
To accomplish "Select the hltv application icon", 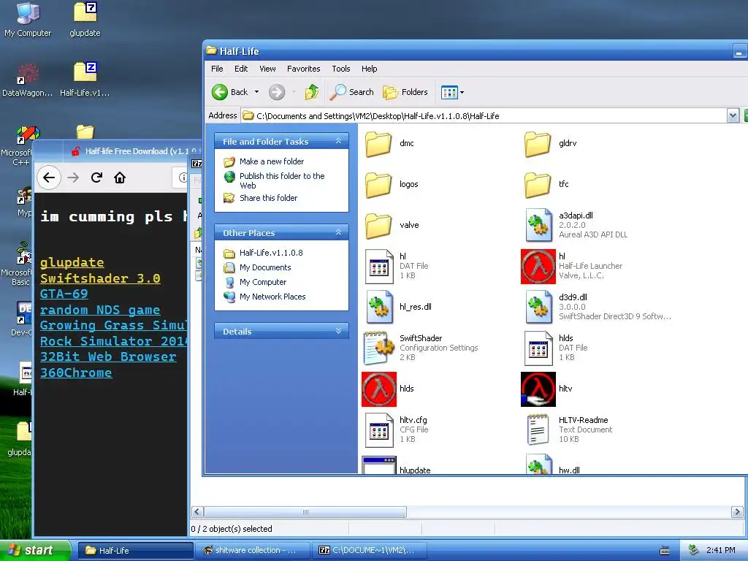I will 538,389.
